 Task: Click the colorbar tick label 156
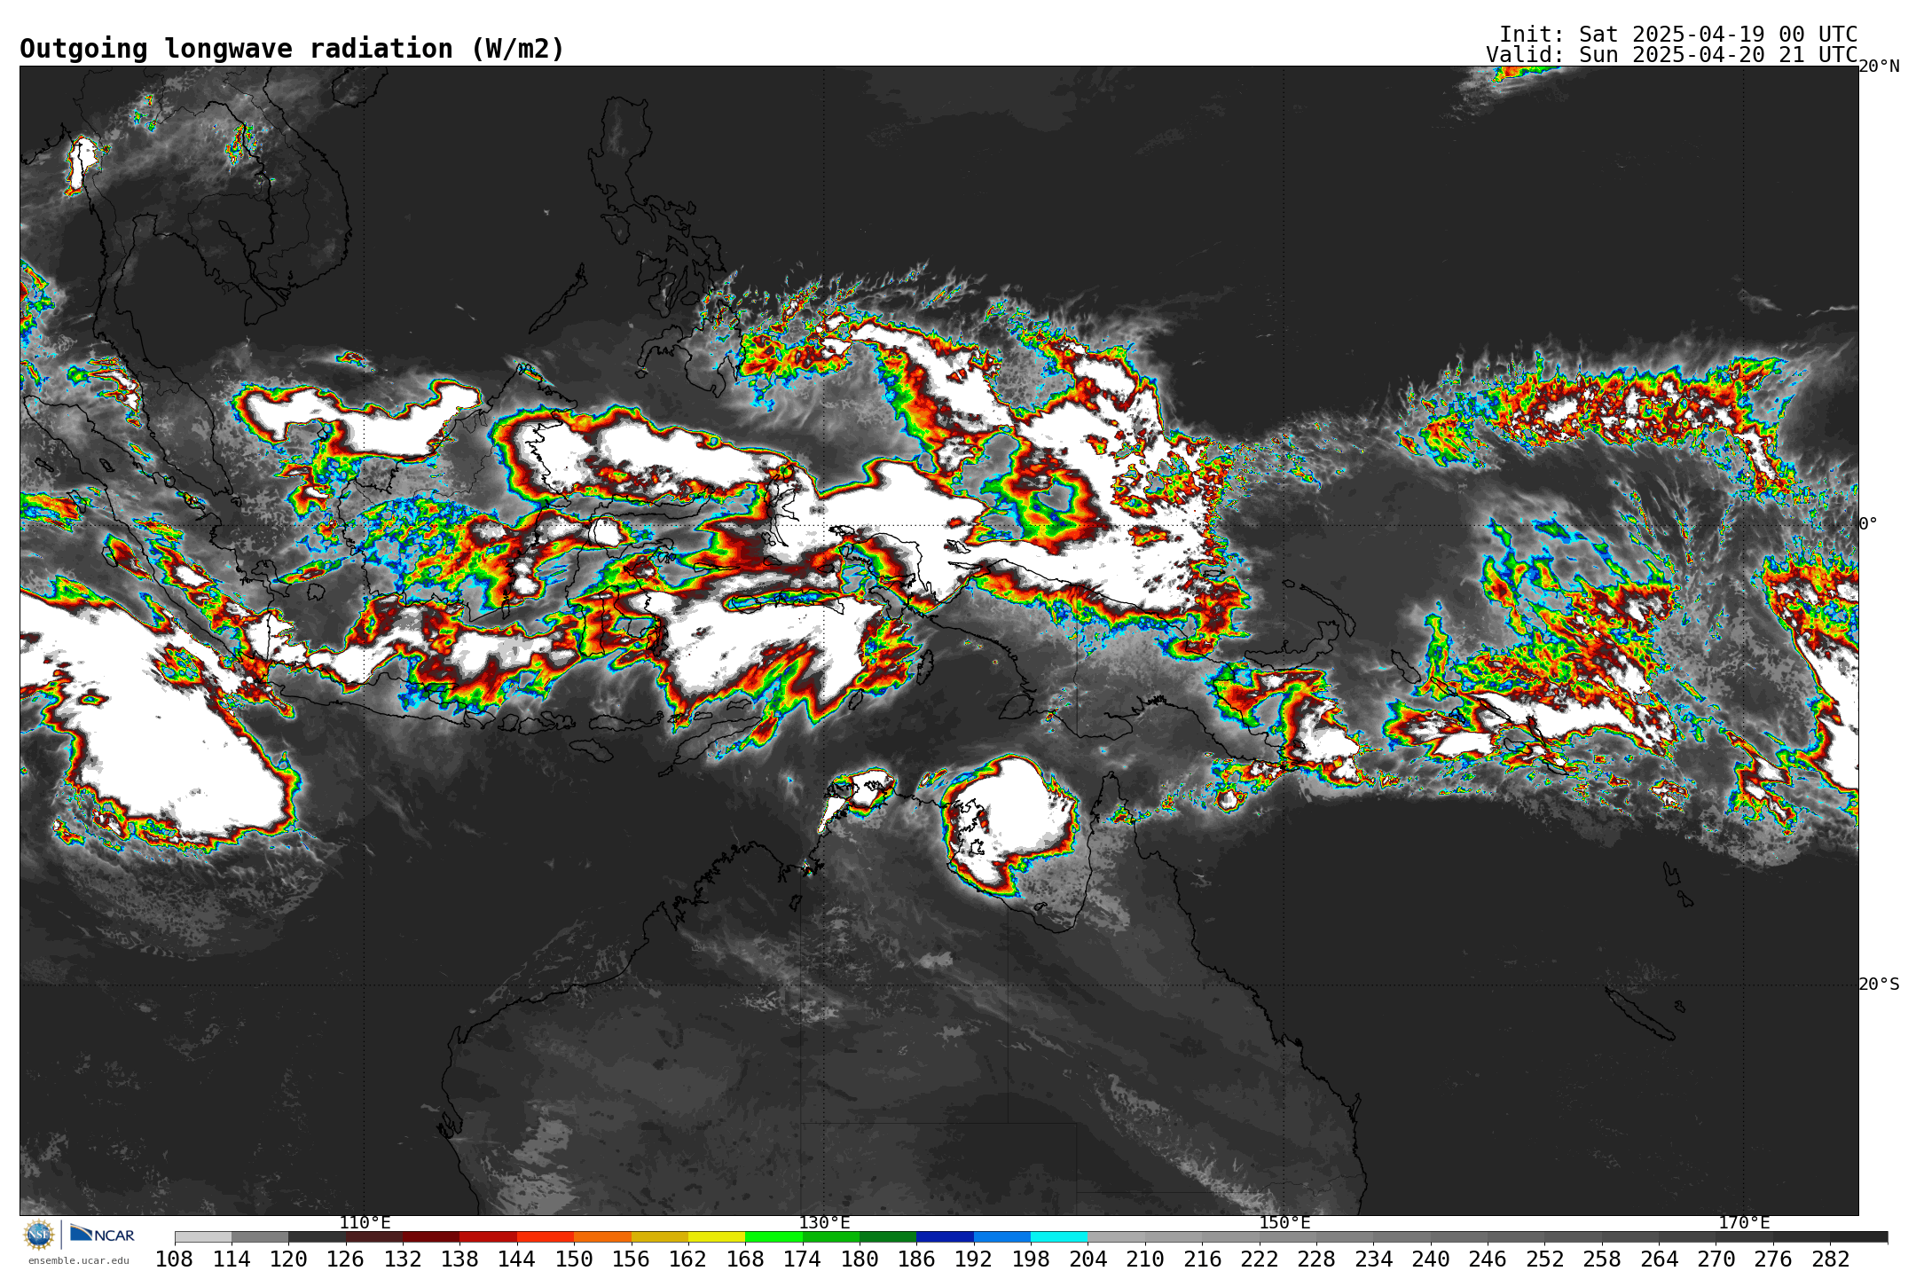(631, 1259)
